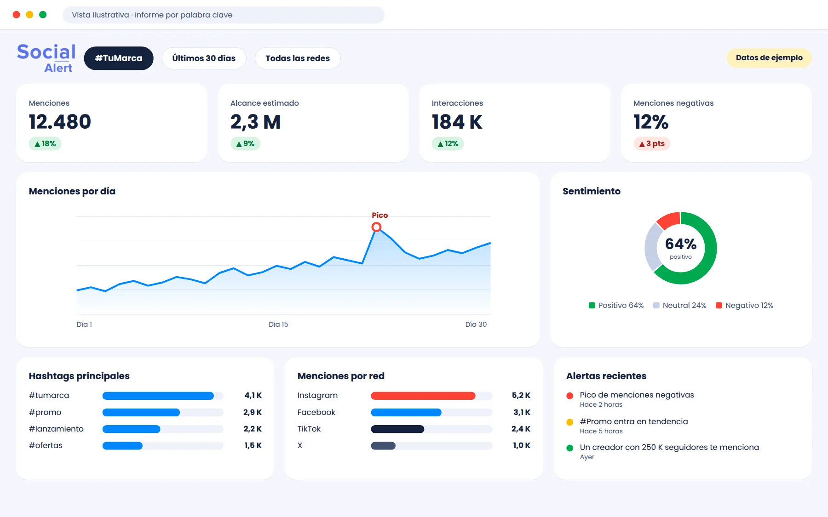This screenshot has height=517, width=828.
Task: Click the green 9% growth badge
Action: [x=245, y=144]
